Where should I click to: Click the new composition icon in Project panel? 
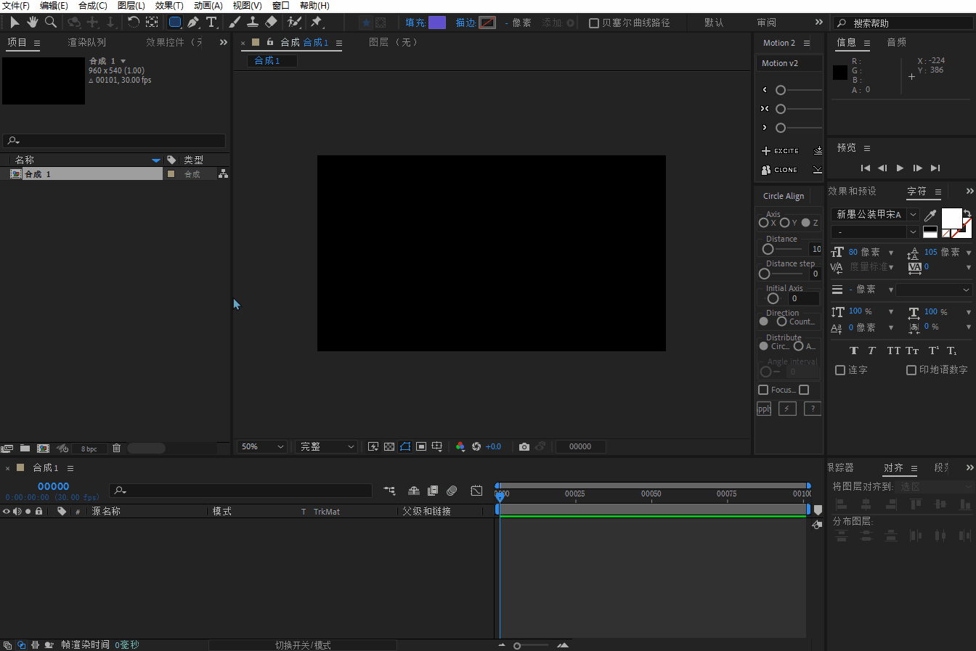pos(43,449)
